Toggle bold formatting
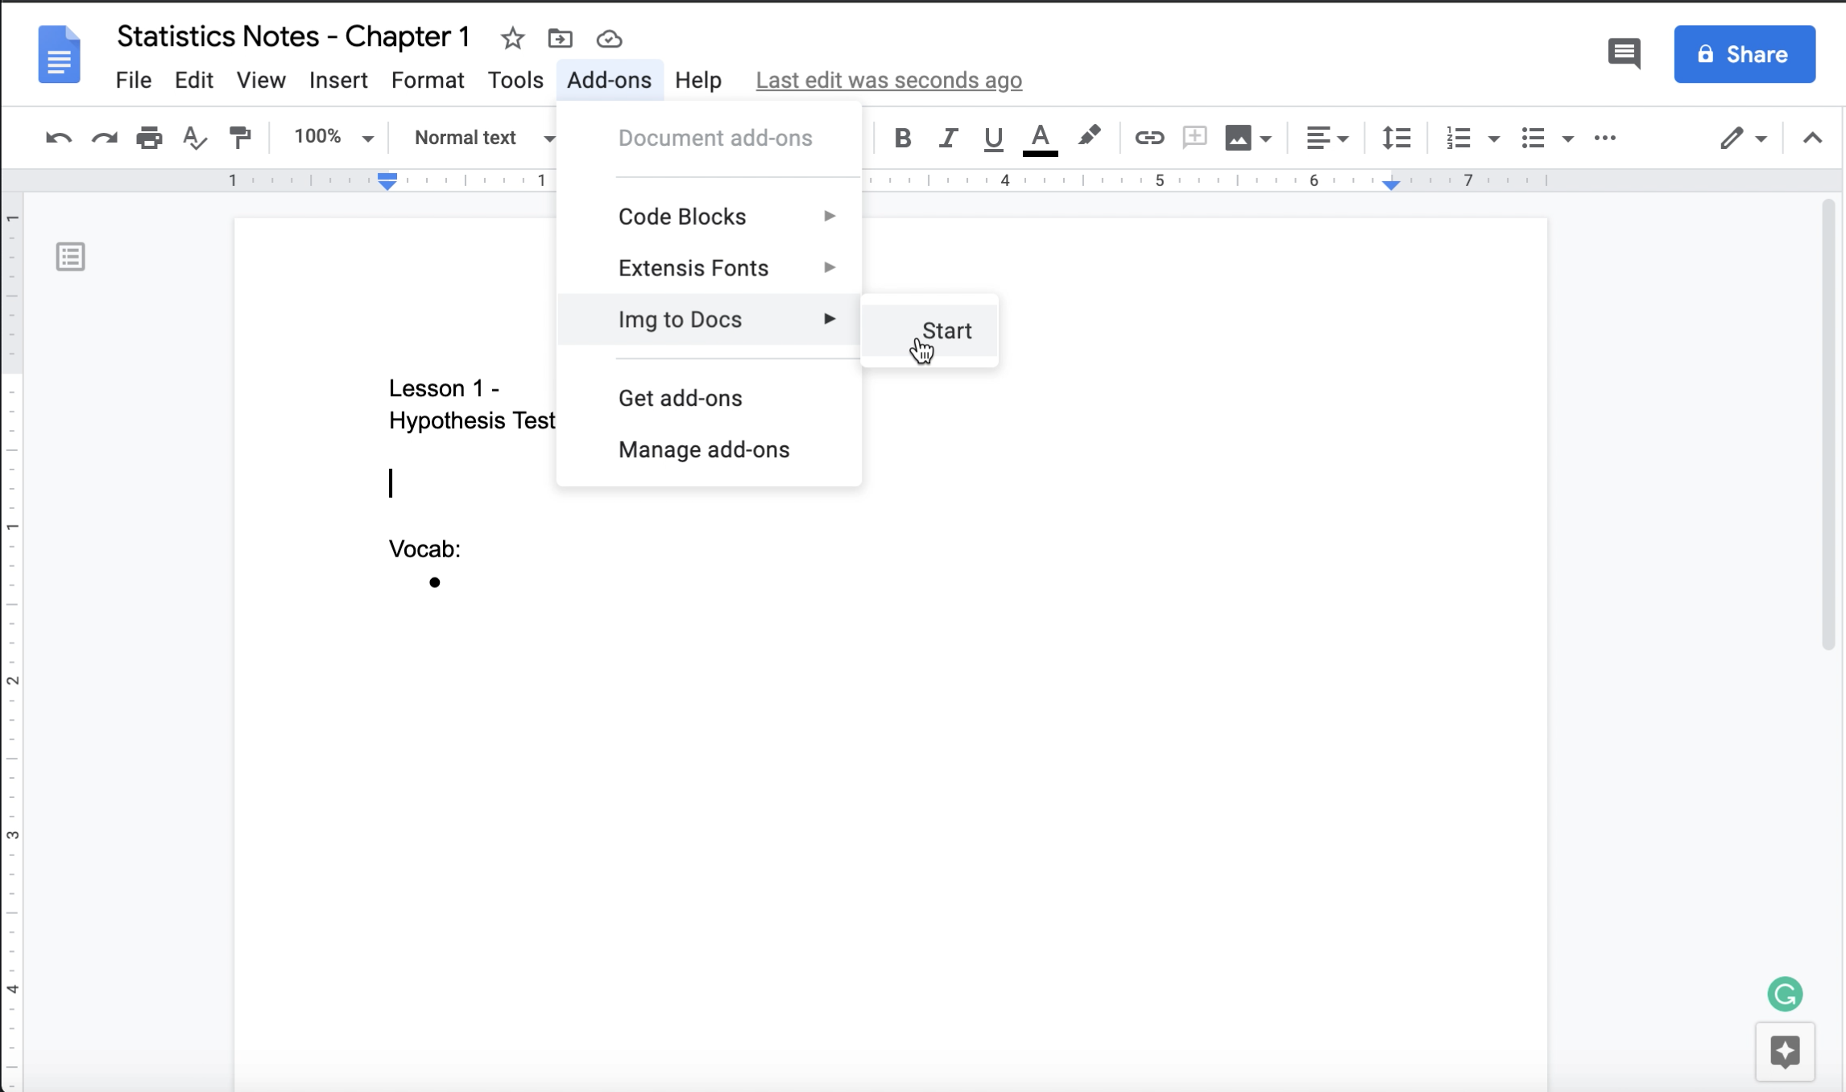The image size is (1846, 1092). coord(902,138)
